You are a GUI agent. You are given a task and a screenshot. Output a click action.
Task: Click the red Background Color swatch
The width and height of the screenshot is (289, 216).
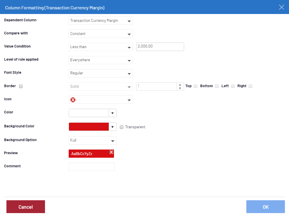pyautogui.click(x=89, y=127)
